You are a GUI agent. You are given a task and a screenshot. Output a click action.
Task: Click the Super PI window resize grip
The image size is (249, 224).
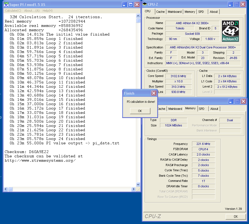pos(138,189)
